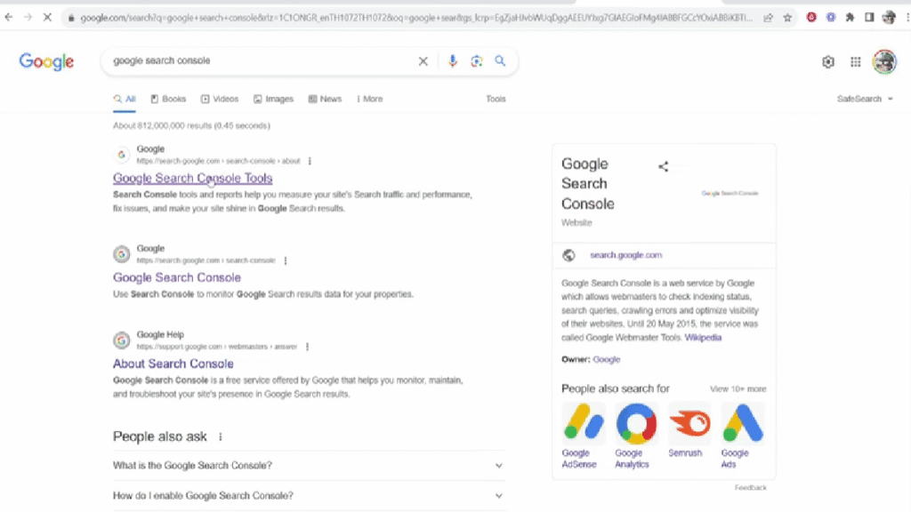Open search by image with the camera icon
This screenshot has width=911, height=512.
pos(476,61)
